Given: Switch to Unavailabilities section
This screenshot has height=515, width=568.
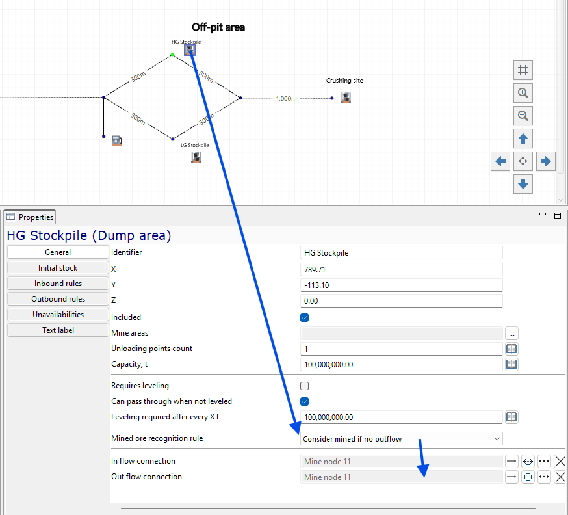Looking at the screenshot, I should [x=58, y=315].
